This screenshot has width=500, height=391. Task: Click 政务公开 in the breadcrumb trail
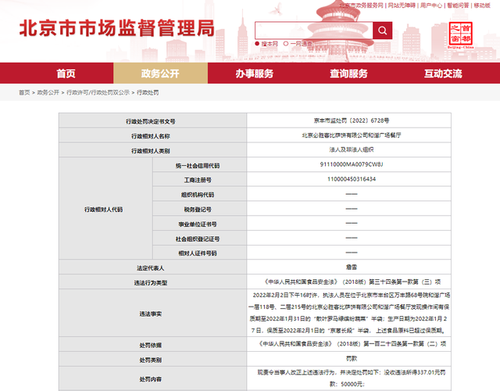48,93
